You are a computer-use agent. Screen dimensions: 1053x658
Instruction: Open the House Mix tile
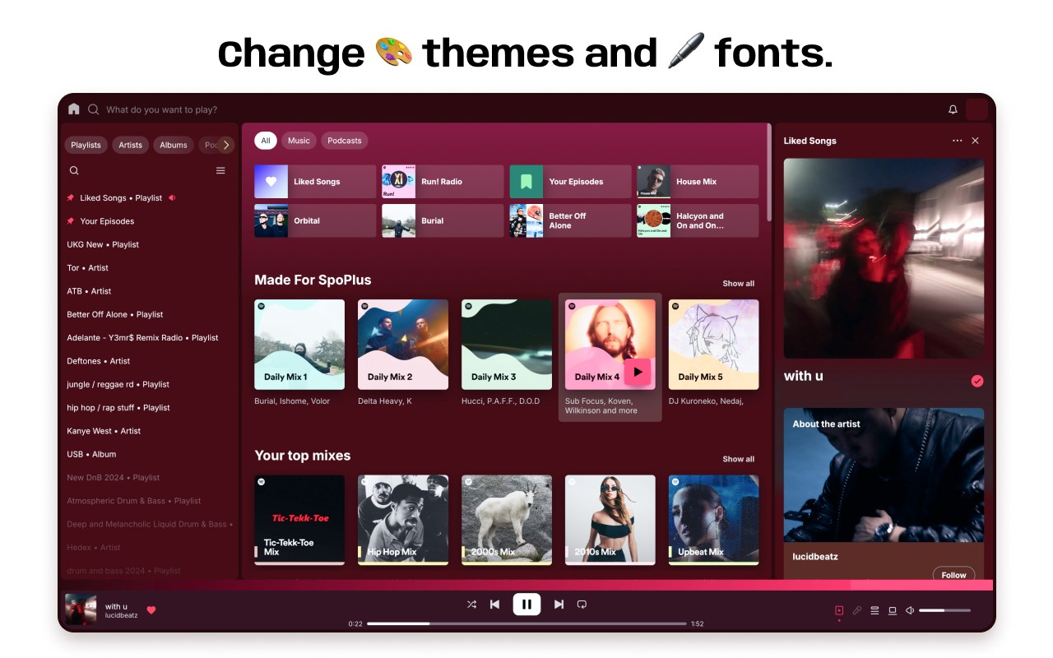(698, 182)
